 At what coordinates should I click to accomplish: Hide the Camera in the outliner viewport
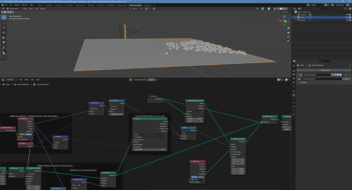click(x=347, y=15)
